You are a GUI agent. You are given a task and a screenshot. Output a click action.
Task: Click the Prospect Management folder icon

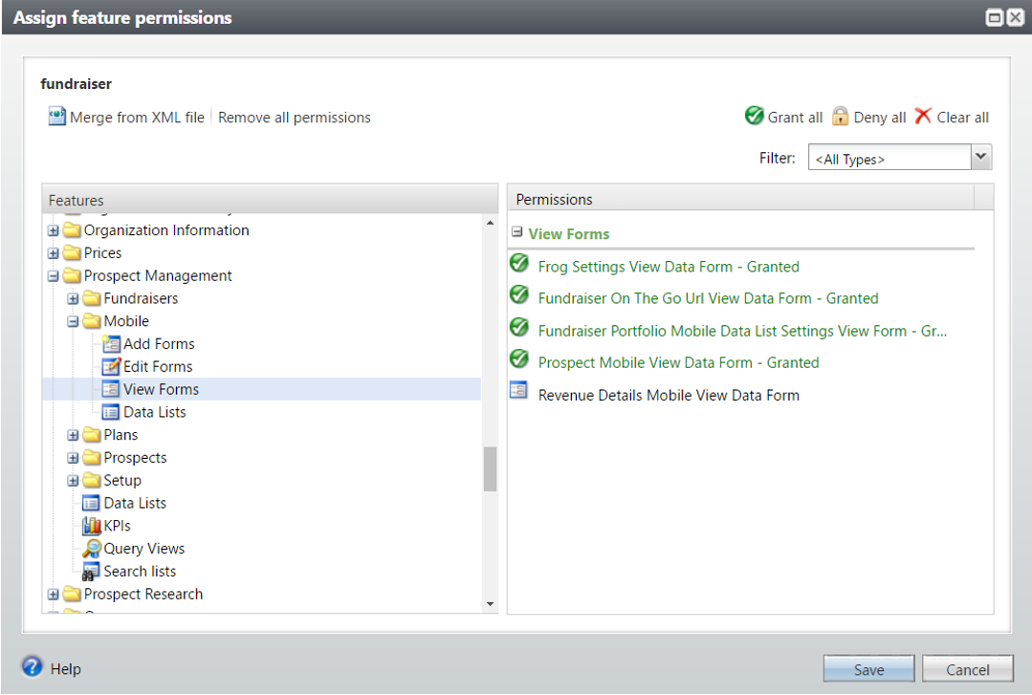[x=72, y=275]
